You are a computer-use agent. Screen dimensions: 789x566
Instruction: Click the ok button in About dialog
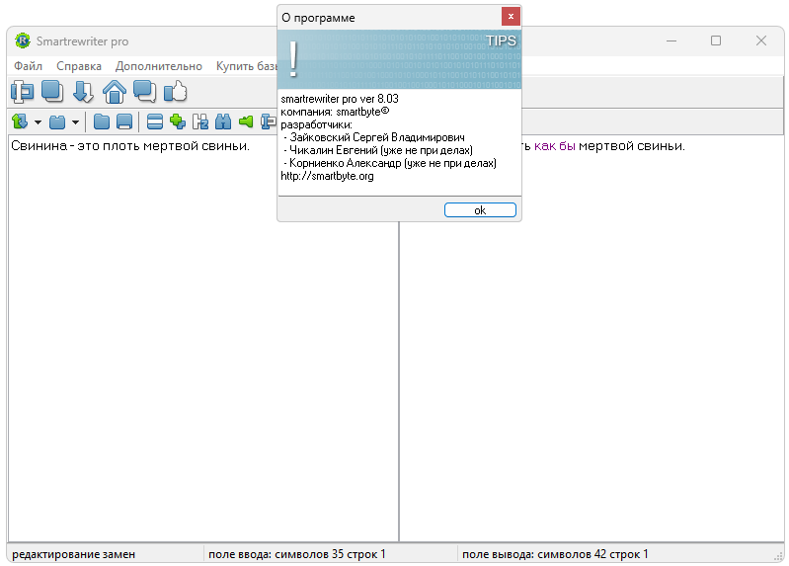click(480, 210)
